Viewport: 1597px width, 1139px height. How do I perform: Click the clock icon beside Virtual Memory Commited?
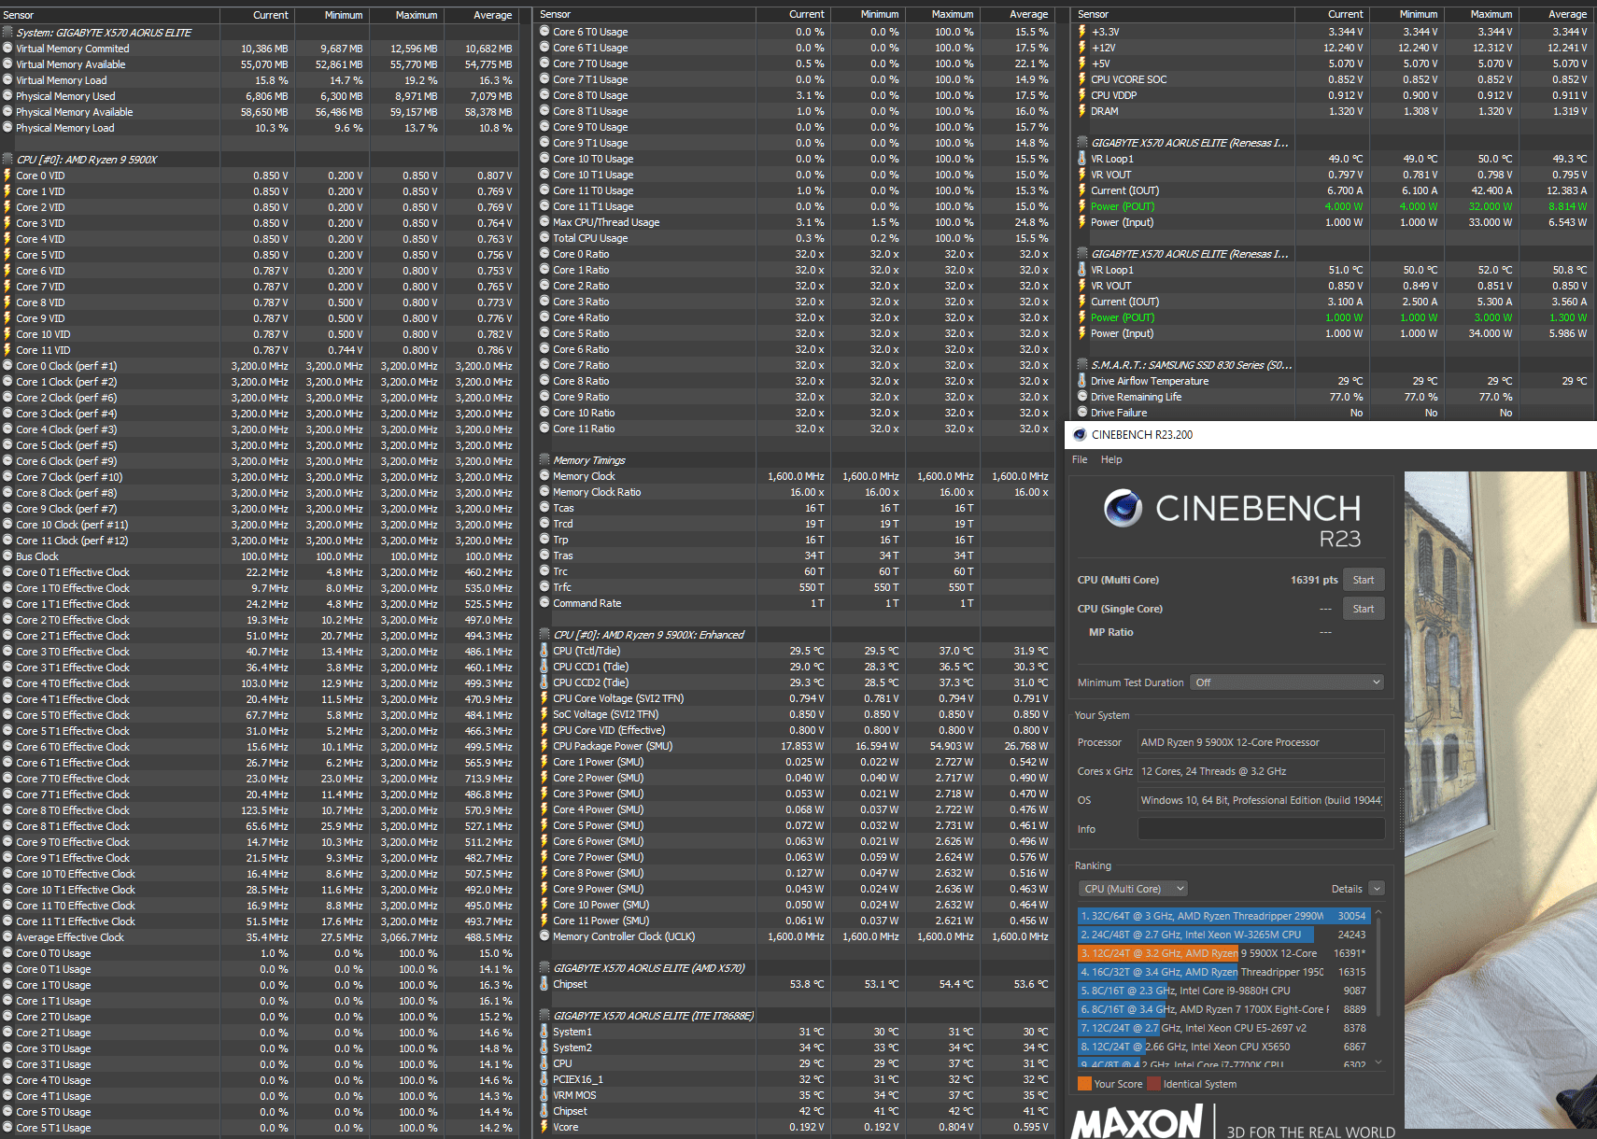pyautogui.click(x=7, y=49)
